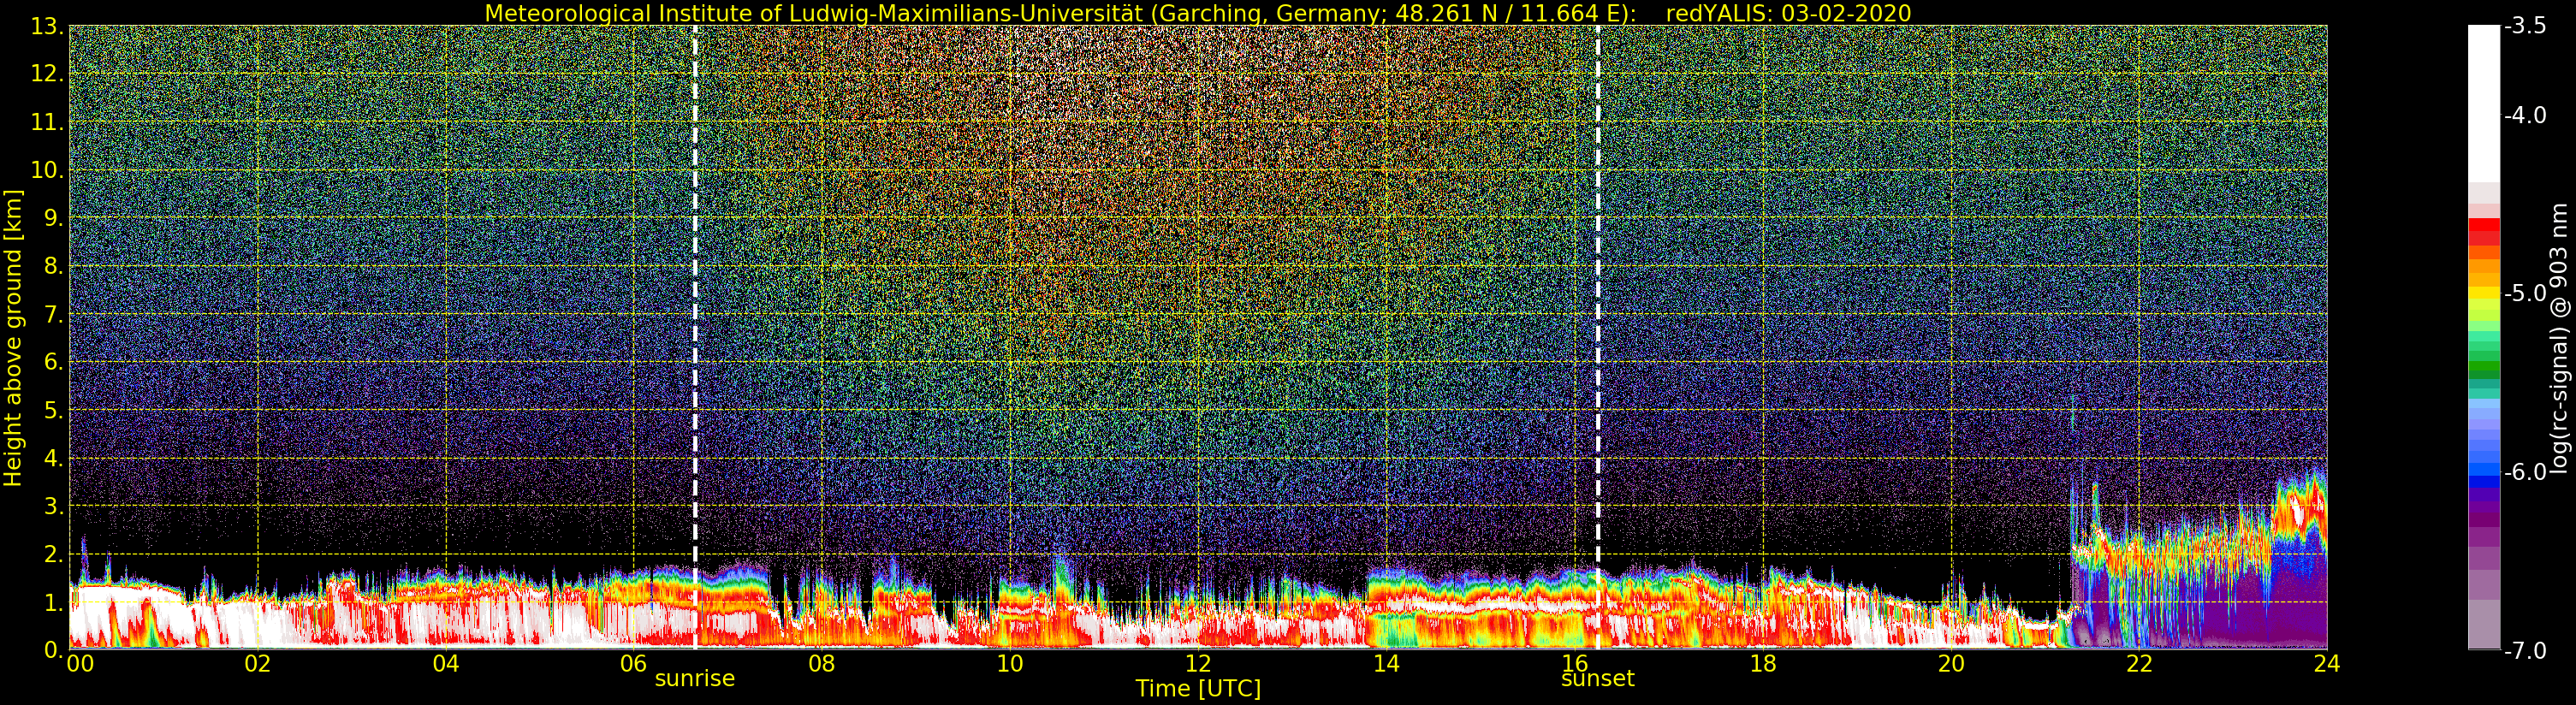The height and width of the screenshot is (705, 2576).
Task: Click the 'log(rc-signal) @903 nm' colorbar label
Action: click(x=2559, y=338)
